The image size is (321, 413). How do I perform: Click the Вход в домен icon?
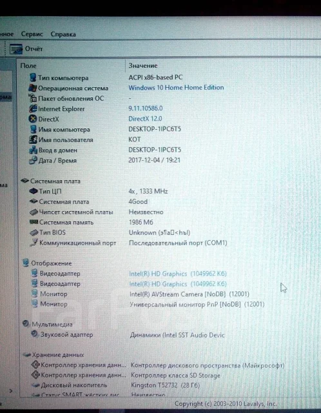tap(33, 150)
